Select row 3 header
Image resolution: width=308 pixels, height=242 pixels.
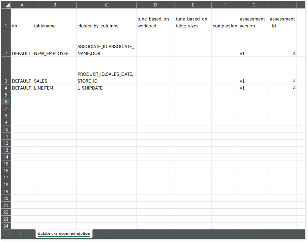[x=6, y=71]
